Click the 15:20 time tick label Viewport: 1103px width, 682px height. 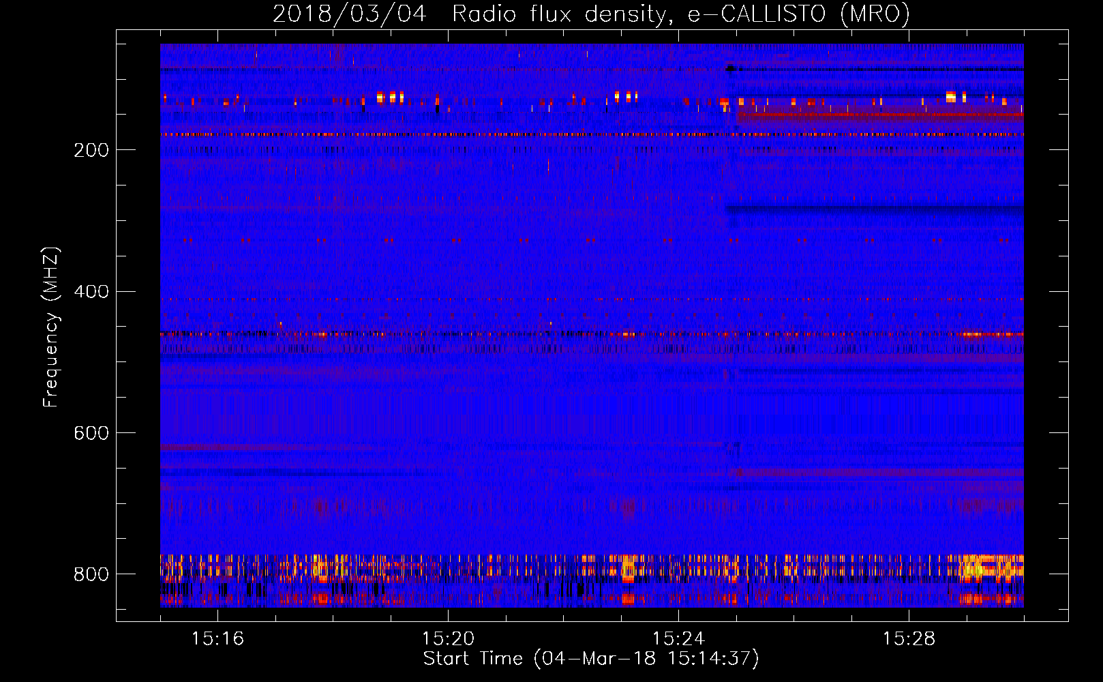coord(448,639)
